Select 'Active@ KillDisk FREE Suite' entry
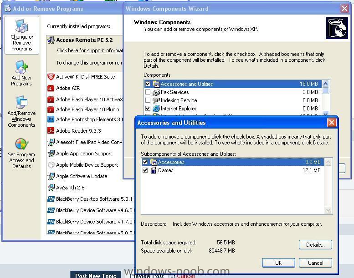 [x=85, y=77]
